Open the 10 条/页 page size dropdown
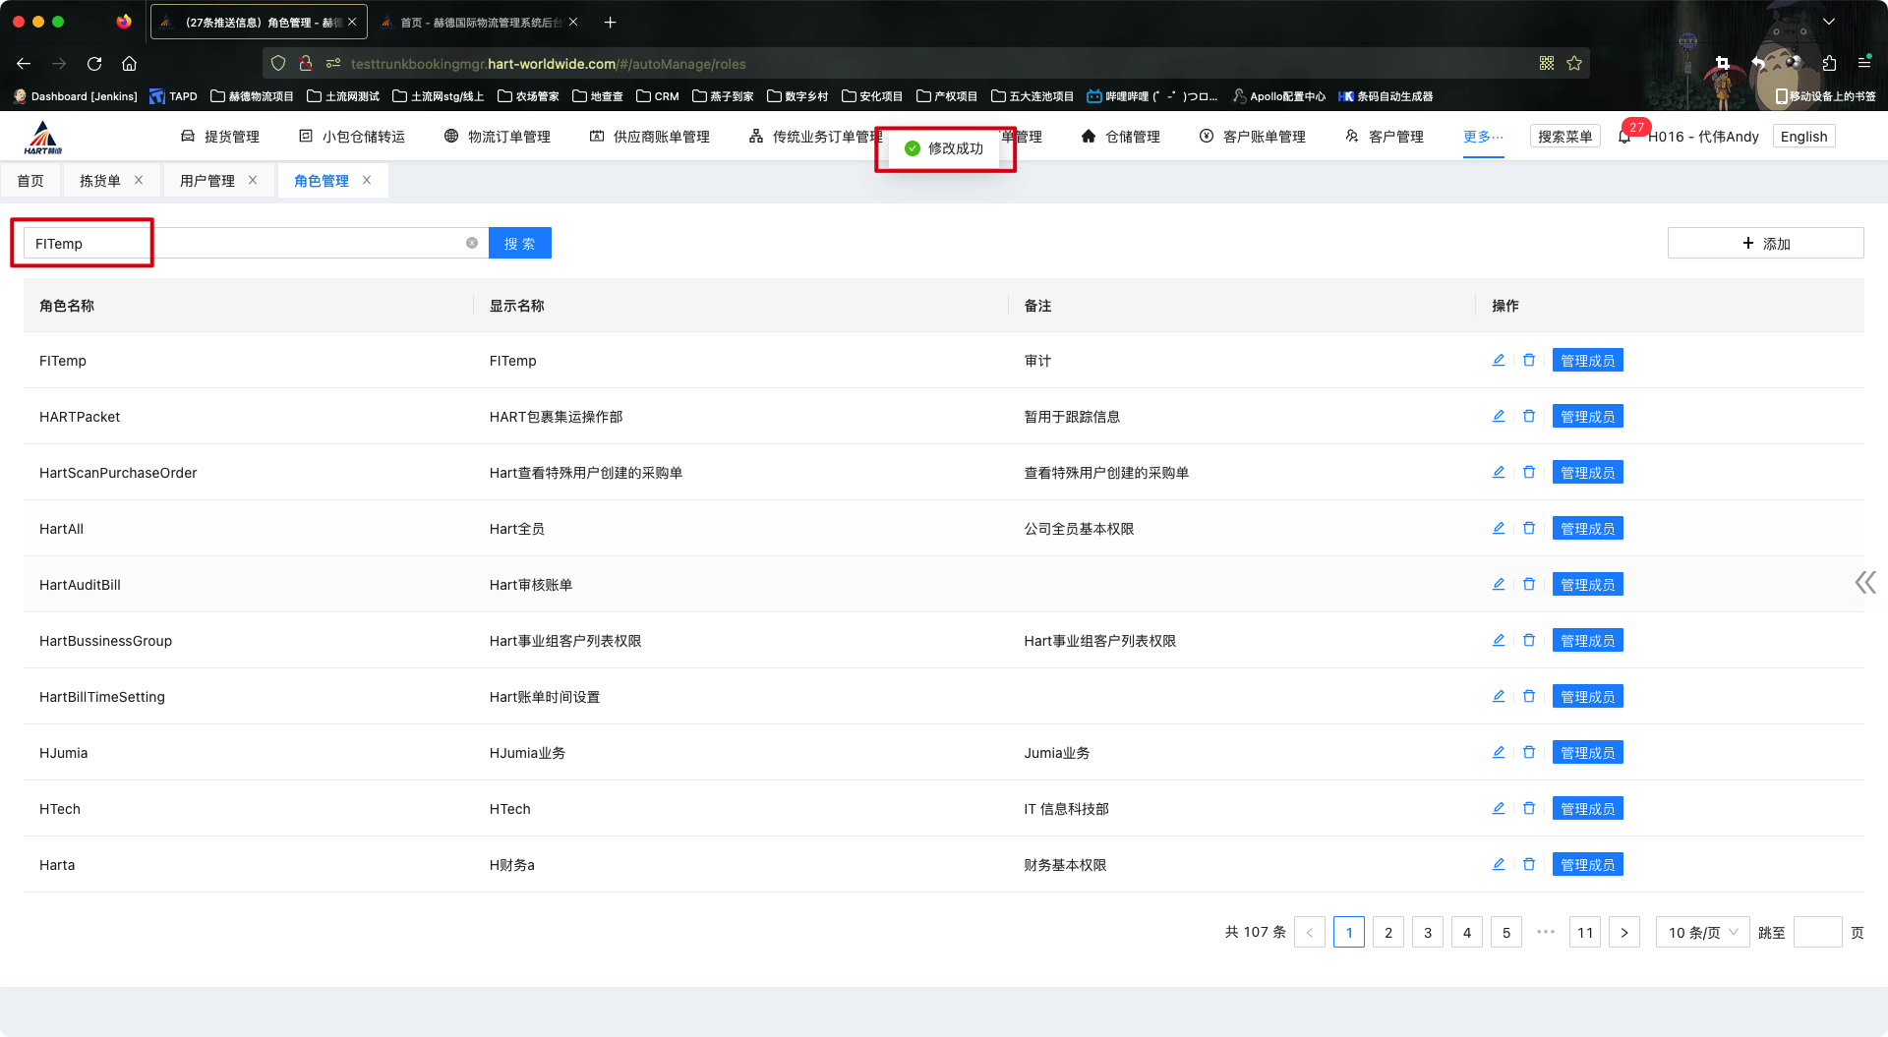 (x=1702, y=933)
